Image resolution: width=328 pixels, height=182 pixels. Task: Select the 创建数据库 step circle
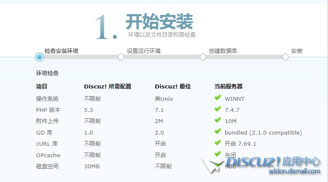(x=203, y=57)
